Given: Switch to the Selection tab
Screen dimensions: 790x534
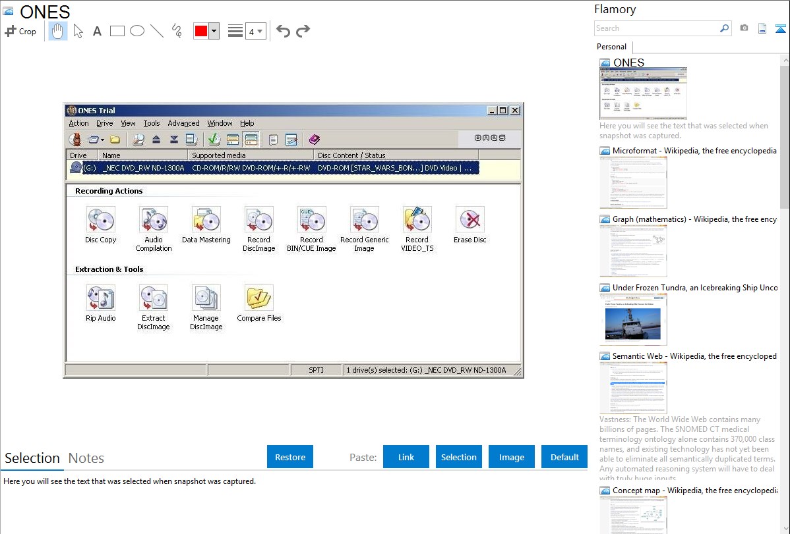Looking at the screenshot, I should [x=32, y=458].
